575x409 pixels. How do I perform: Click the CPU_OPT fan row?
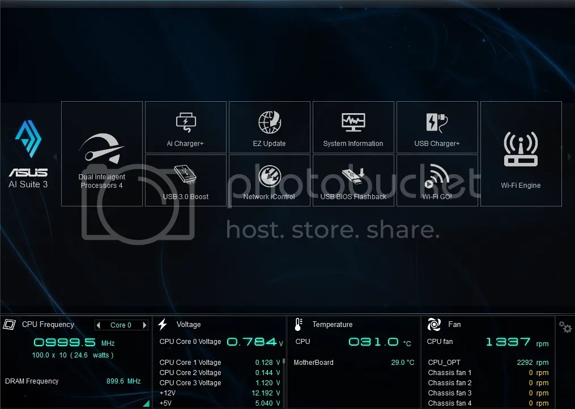tap(488, 363)
